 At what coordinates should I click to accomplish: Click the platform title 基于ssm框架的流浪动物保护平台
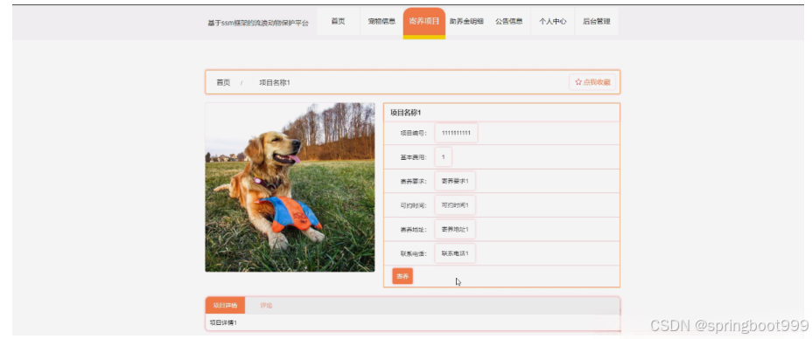coord(258,24)
